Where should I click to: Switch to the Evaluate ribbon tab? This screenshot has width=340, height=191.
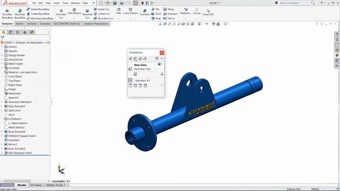coord(45,23)
